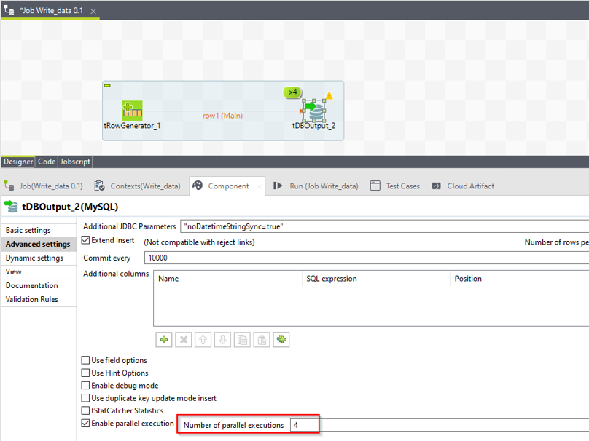Select the tDBOutput_2 database component icon
589x441 pixels.
314,111
